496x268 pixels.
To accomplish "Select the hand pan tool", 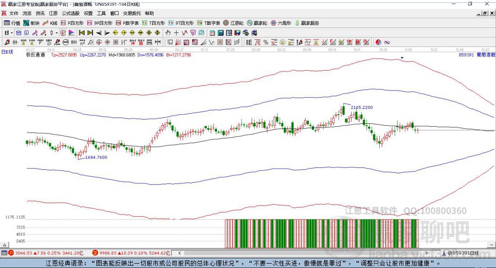I will point(168,33).
